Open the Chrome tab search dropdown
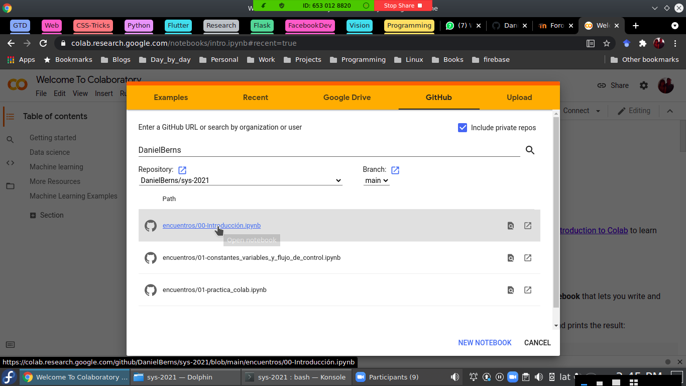The image size is (686, 386). [675, 25]
